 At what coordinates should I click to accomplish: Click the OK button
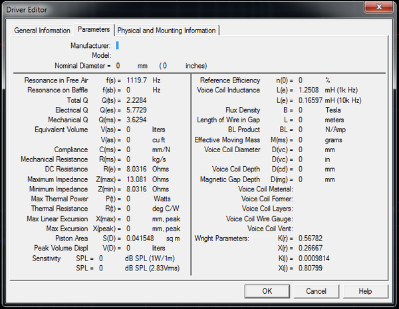[267, 291]
